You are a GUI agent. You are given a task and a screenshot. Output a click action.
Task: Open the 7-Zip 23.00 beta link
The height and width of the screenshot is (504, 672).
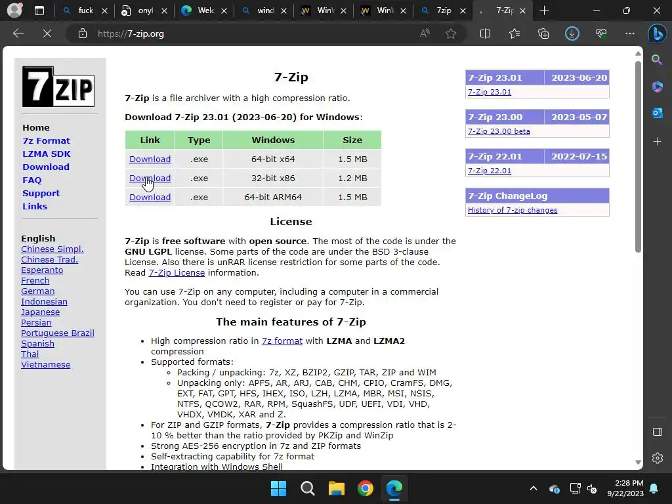point(499,131)
